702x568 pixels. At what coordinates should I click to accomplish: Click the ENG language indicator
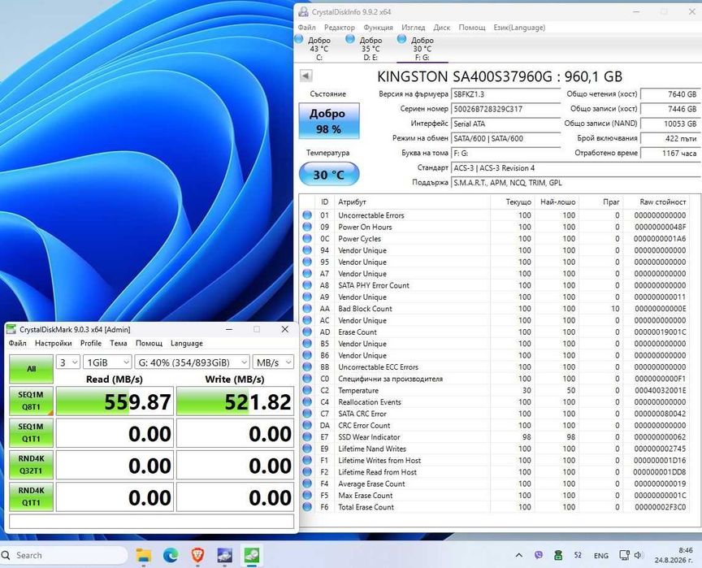[600, 556]
